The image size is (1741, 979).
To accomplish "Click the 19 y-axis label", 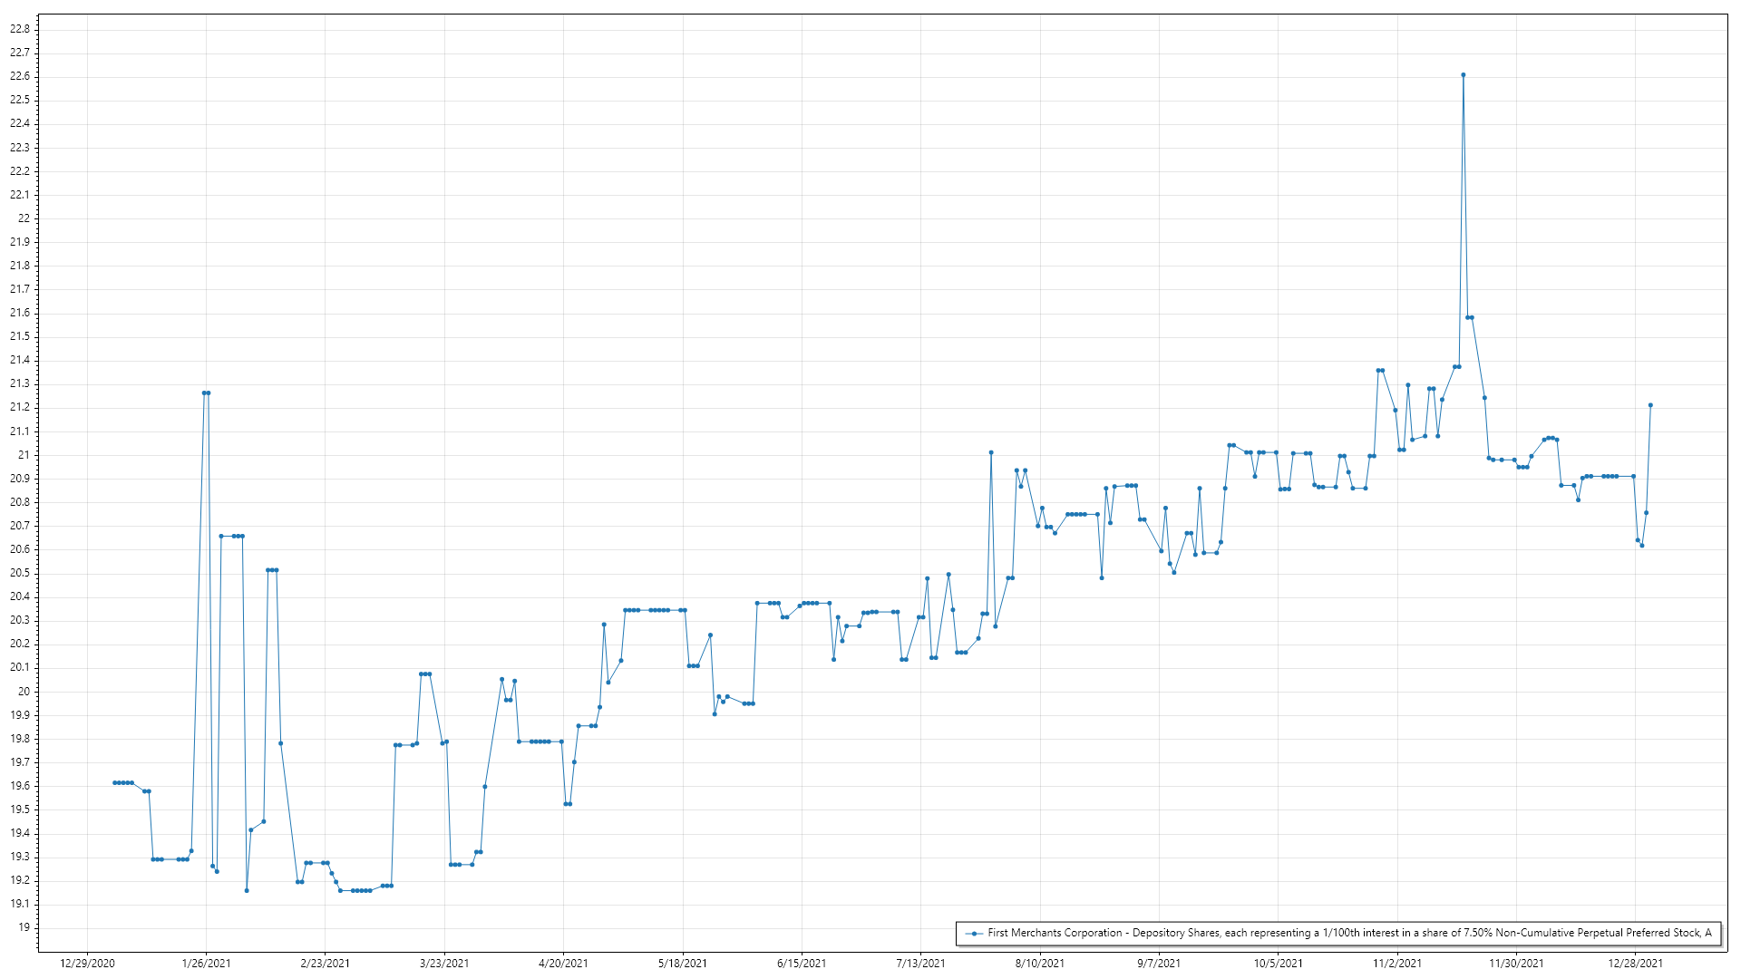I will click(24, 927).
